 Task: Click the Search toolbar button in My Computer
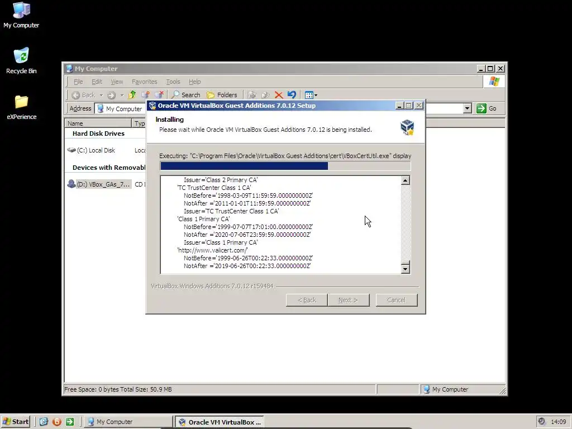coord(186,95)
